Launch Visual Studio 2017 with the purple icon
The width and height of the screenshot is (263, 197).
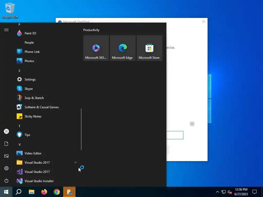[x=46, y=172]
